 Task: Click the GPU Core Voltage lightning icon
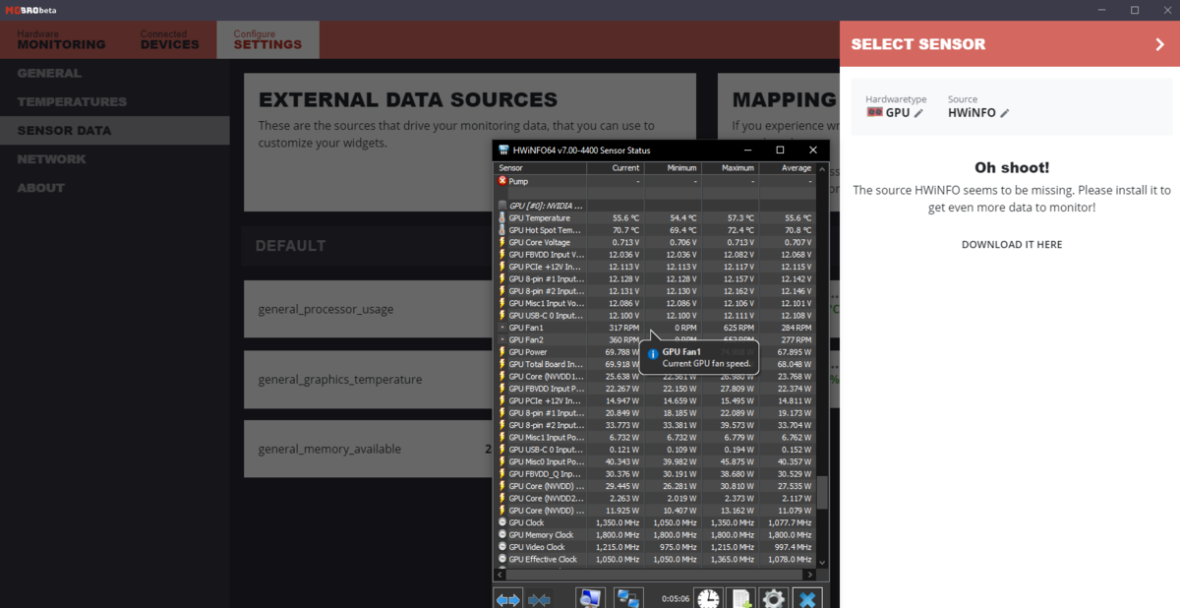point(502,242)
